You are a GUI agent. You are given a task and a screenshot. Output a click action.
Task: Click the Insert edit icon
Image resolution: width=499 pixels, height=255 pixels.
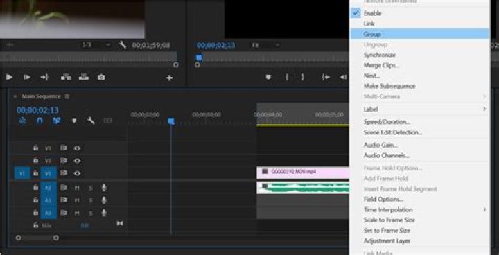click(66, 77)
